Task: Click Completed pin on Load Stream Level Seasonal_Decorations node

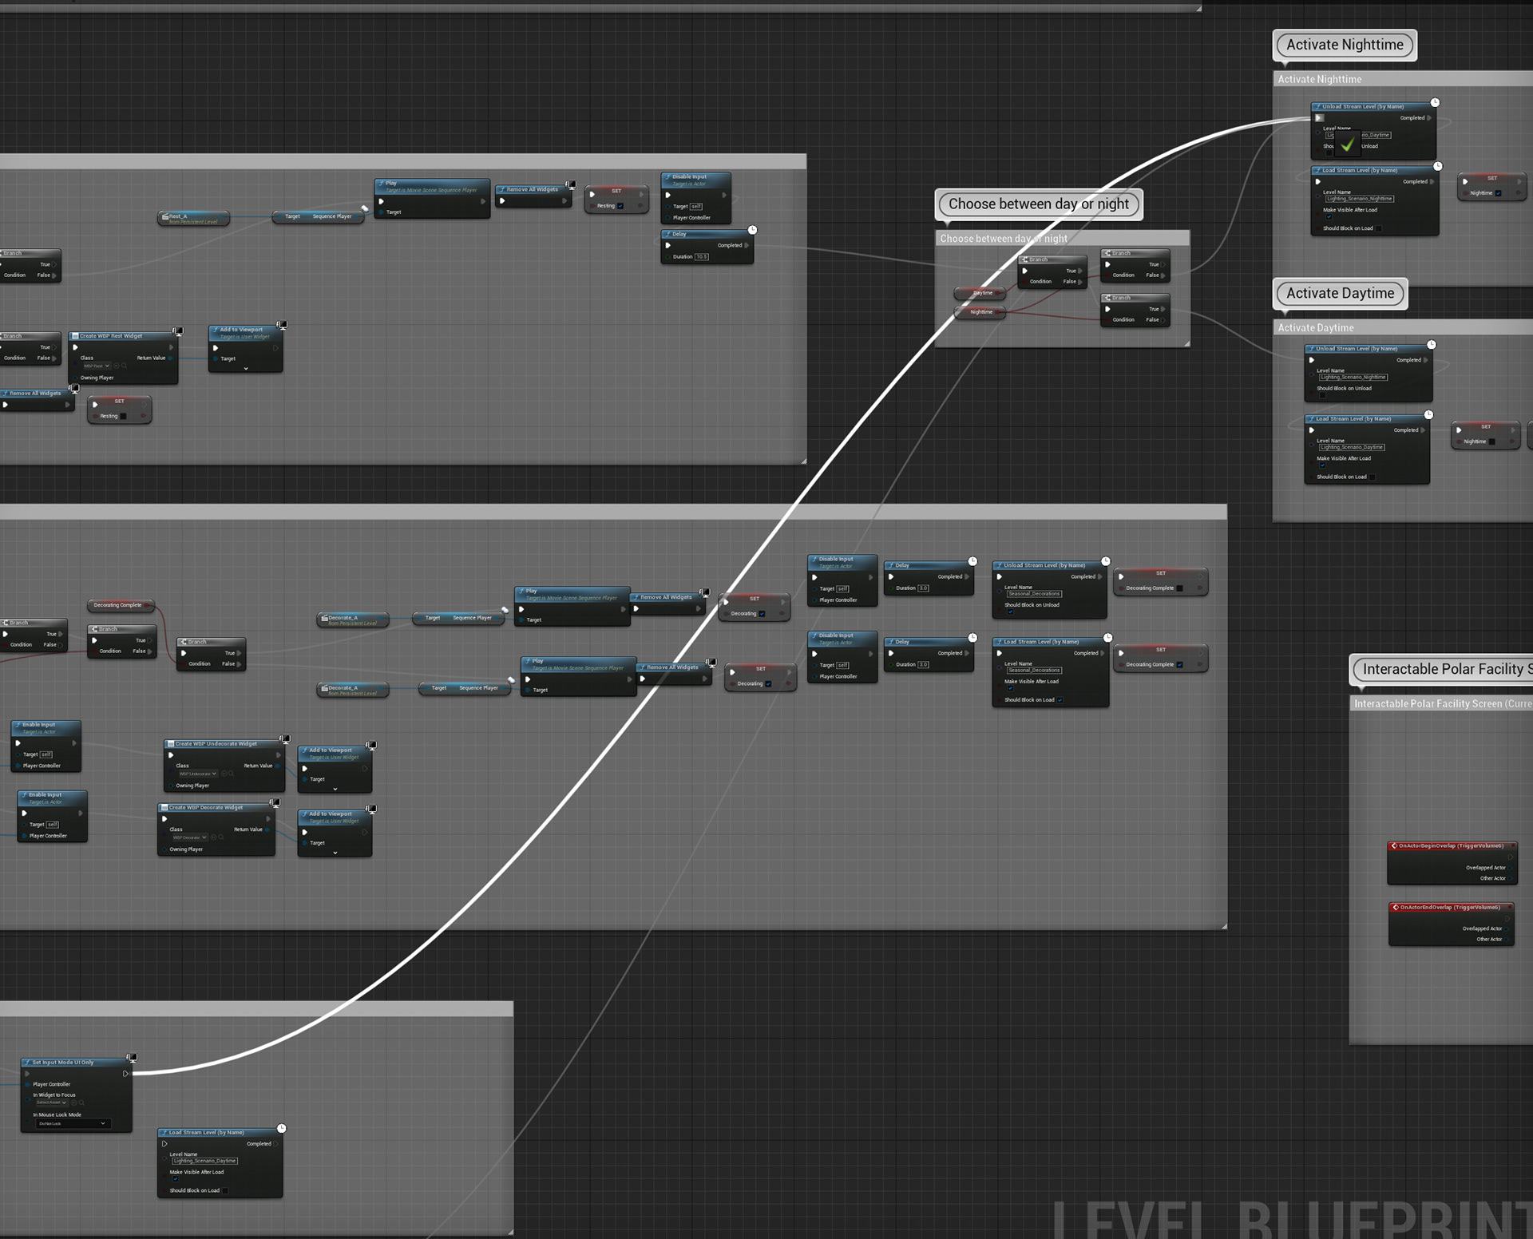Action: click(1100, 653)
